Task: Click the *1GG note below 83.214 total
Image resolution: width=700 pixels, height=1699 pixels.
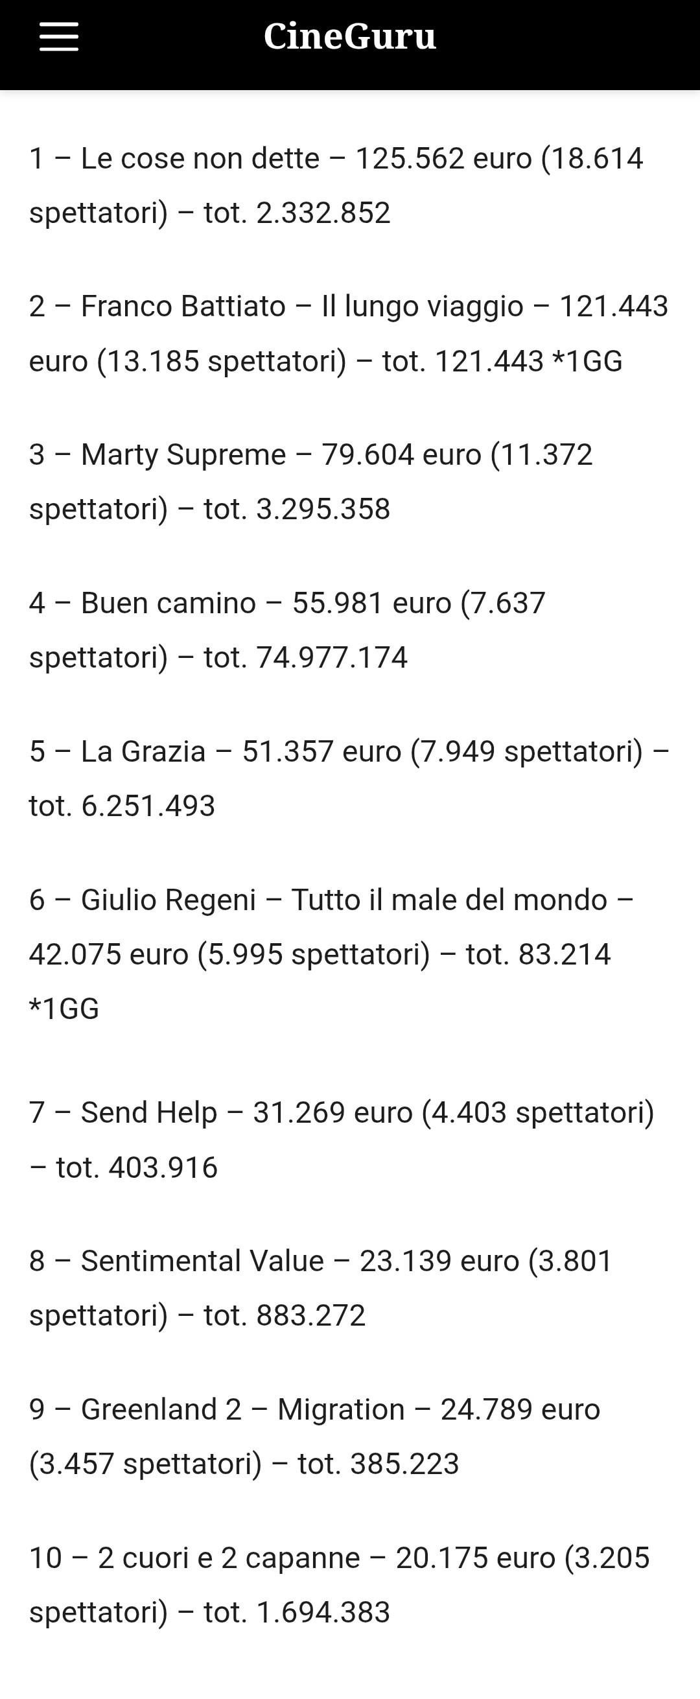Action: [x=64, y=1009]
